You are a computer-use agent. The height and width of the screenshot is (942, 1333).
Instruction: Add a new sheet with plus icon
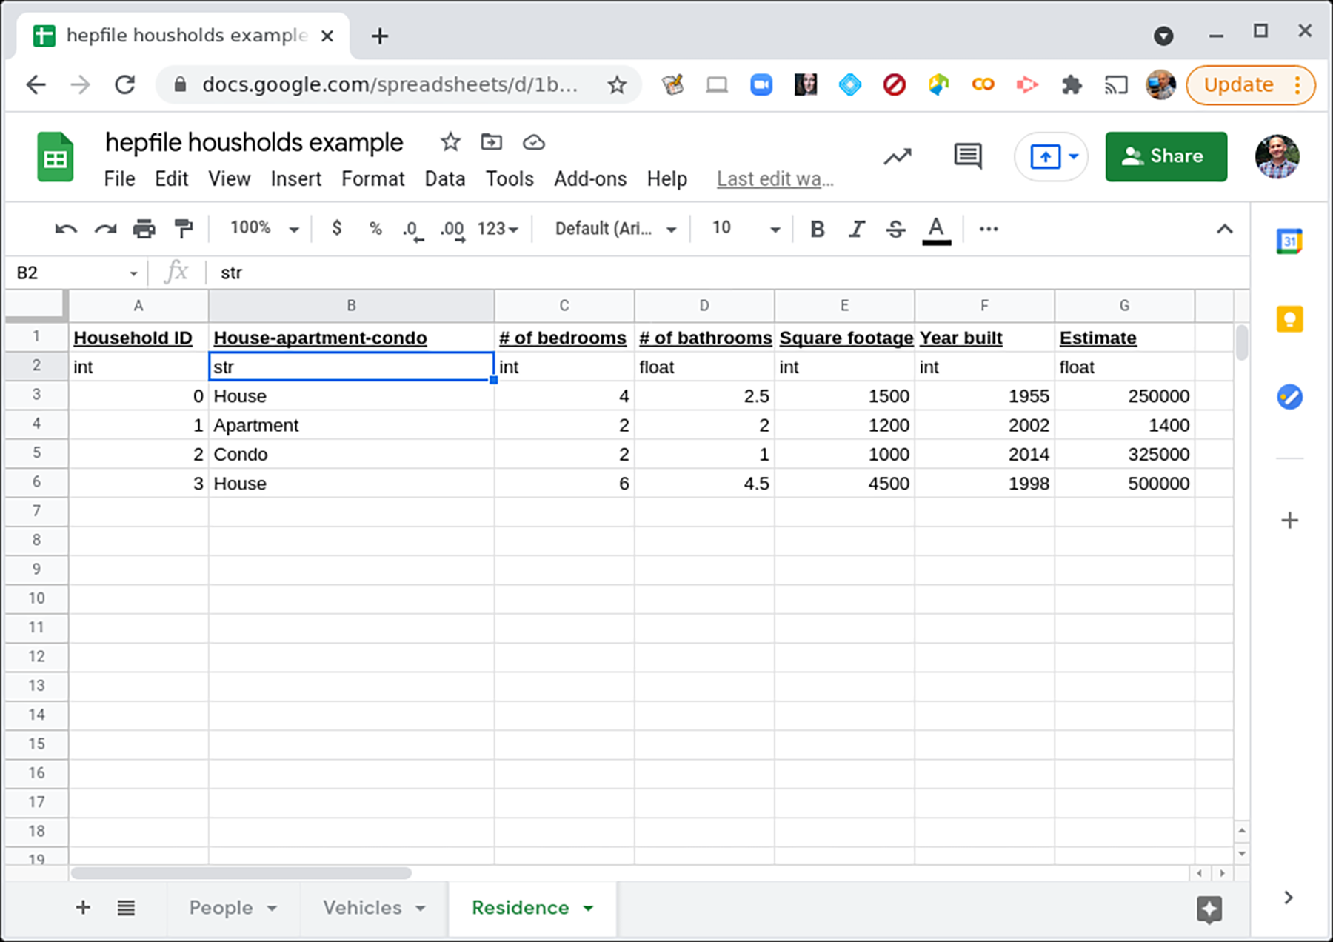click(x=83, y=907)
